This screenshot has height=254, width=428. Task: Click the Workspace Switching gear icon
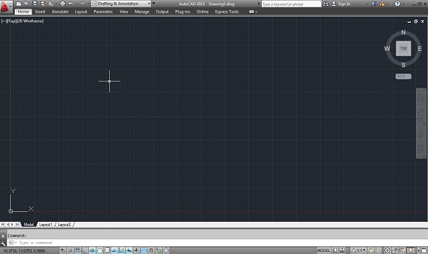pyautogui.click(x=387, y=250)
